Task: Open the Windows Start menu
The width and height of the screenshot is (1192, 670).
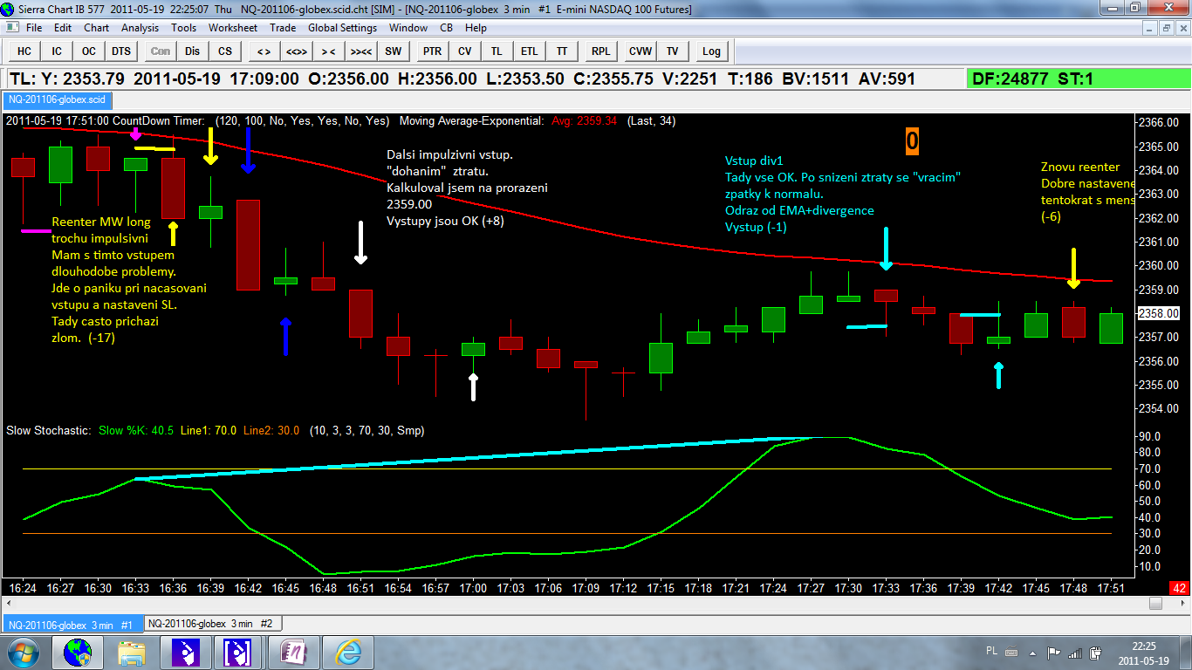Action: click(x=22, y=652)
